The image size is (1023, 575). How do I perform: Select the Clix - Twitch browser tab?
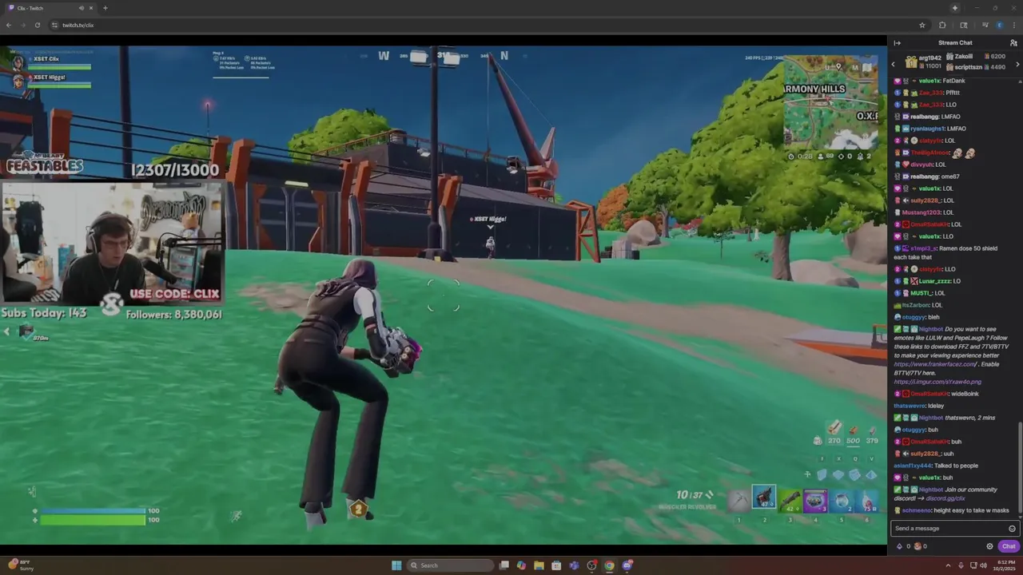50,8
